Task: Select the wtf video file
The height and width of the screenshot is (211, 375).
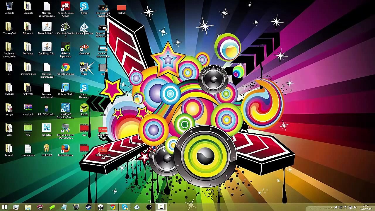Action: (x=84, y=150)
